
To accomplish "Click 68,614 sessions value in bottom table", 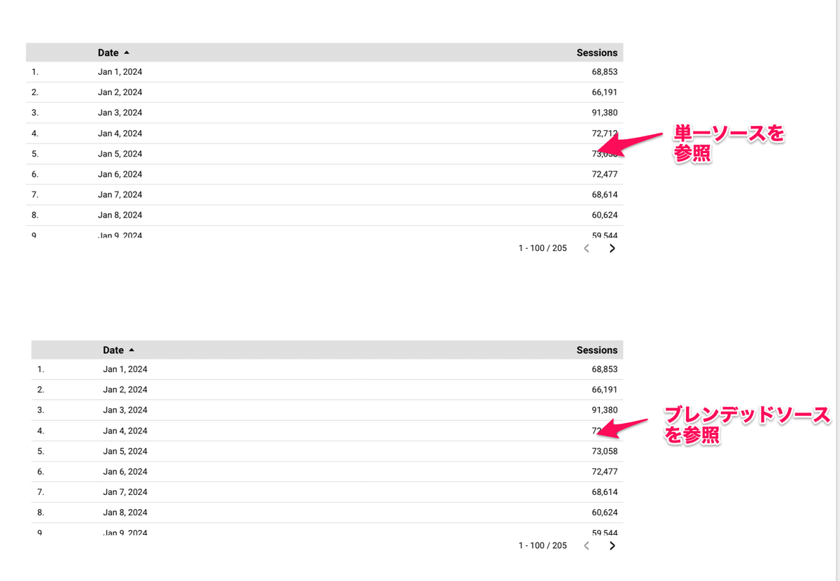I will click(605, 492).
